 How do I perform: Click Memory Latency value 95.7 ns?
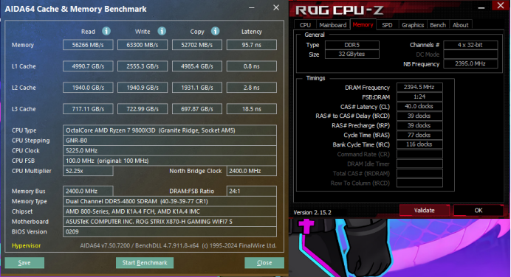point(252,45)
